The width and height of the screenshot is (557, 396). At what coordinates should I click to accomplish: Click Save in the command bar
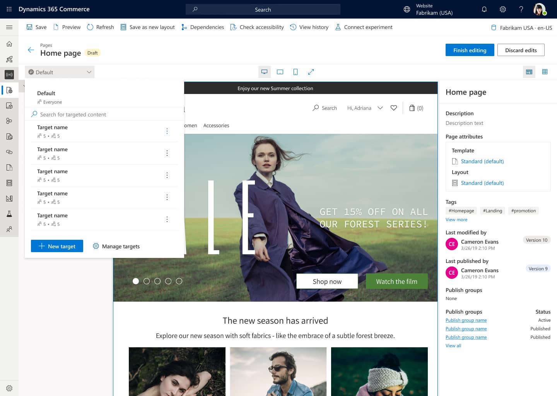click(36, 27)
